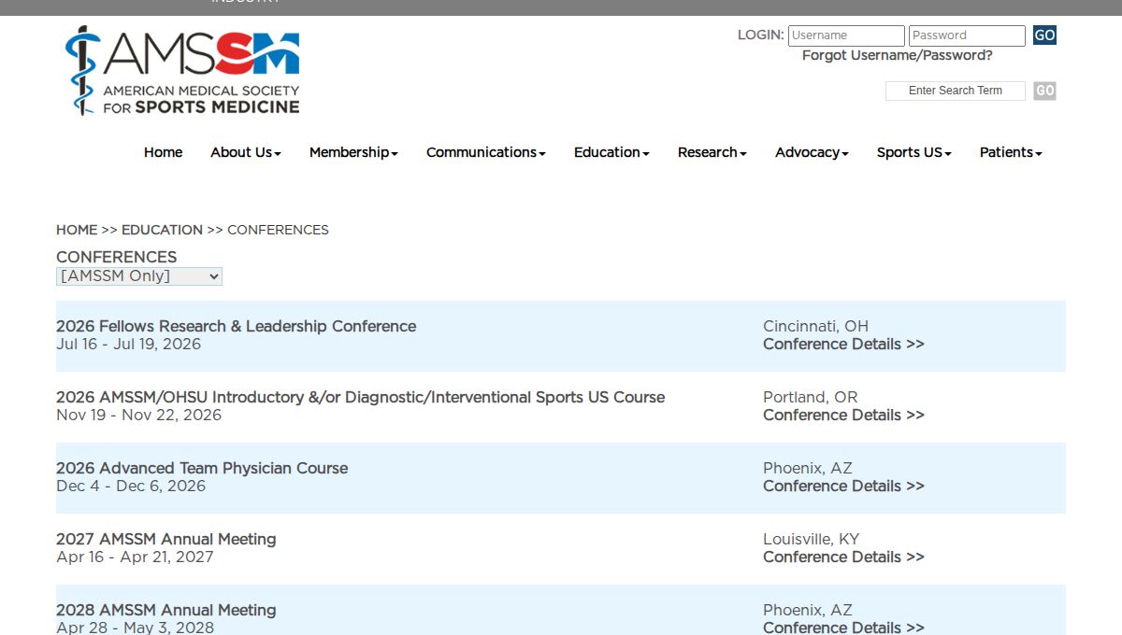Expand the Research menu
The image size is (1122, 635).
[712, 152]
